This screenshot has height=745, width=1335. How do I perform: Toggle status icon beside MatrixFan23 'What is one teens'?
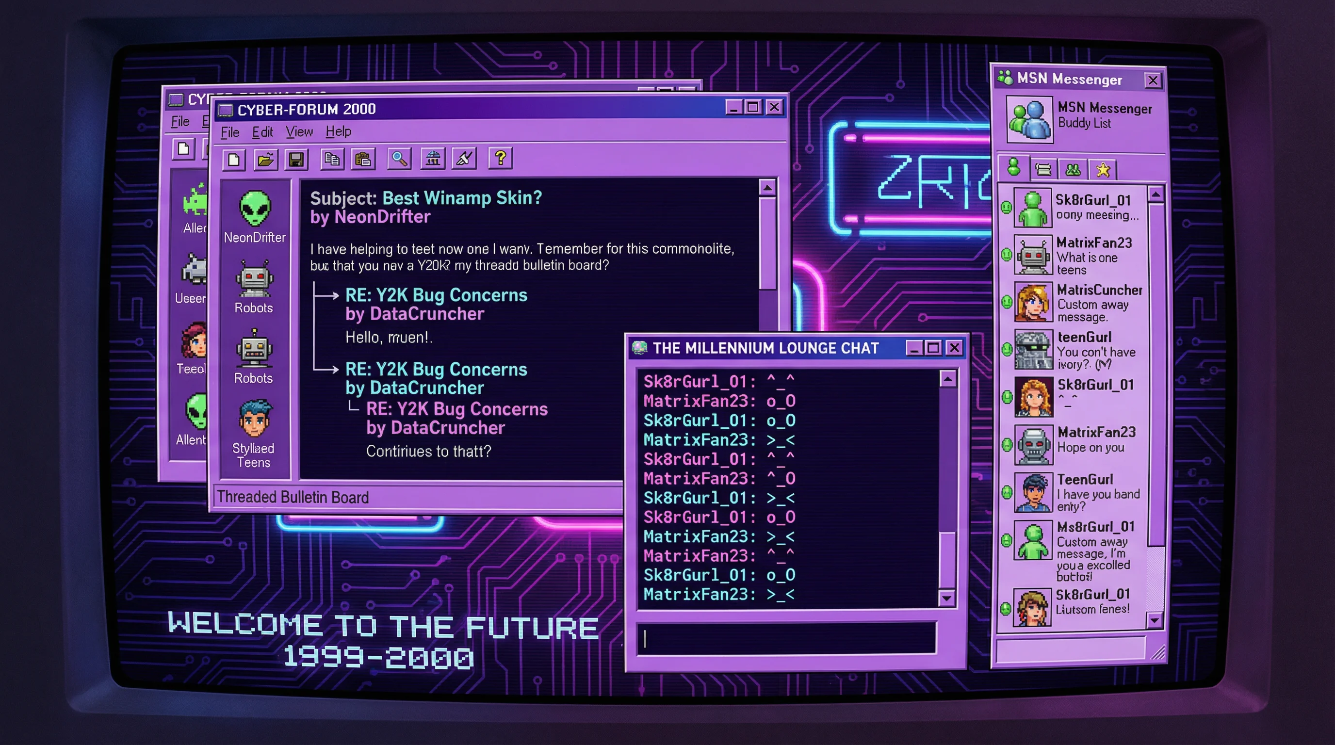(x=1007, y=254)
